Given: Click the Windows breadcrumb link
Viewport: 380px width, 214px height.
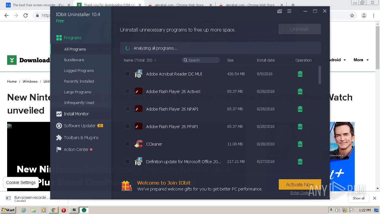Looking at the screenshot, I should pos(30,81).
